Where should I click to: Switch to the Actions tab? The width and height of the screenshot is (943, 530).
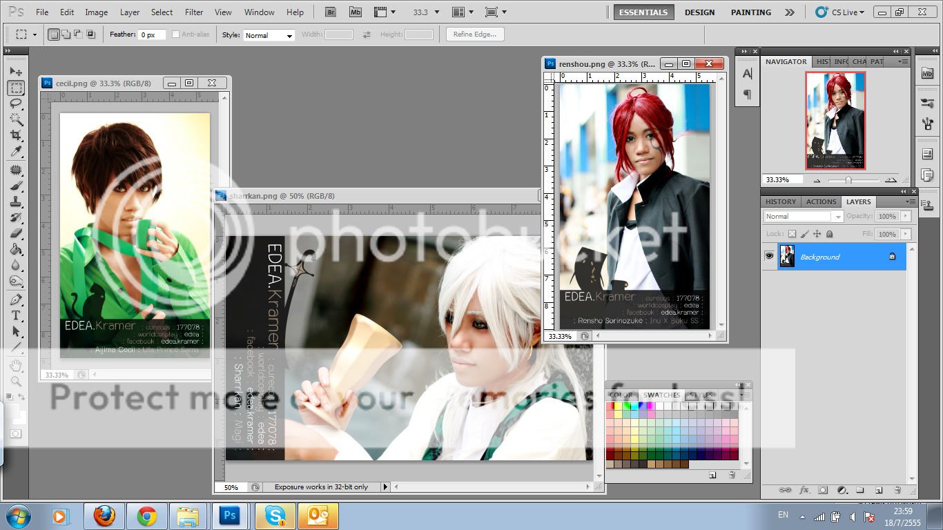coord(821,202)
